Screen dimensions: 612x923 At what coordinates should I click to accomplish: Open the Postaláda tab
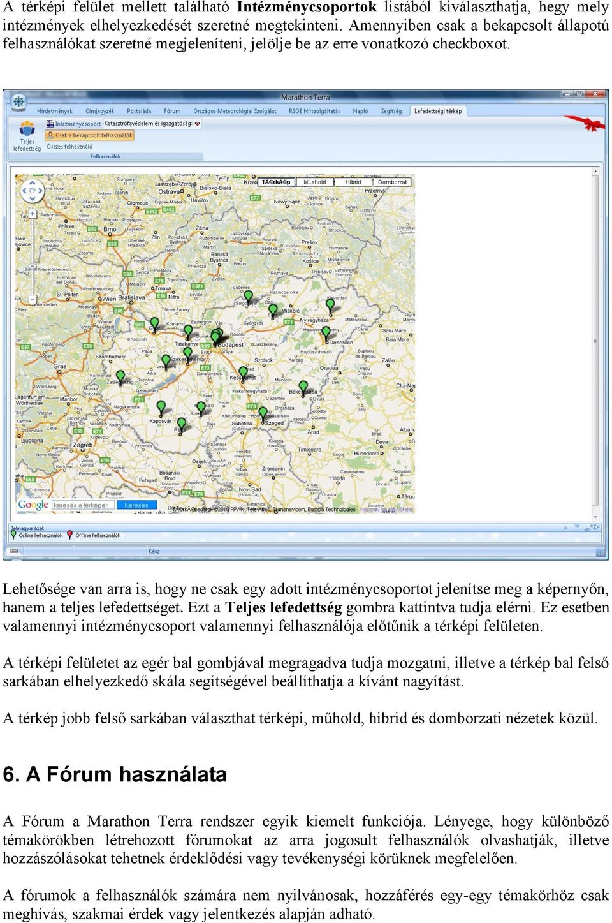point(139,111)
